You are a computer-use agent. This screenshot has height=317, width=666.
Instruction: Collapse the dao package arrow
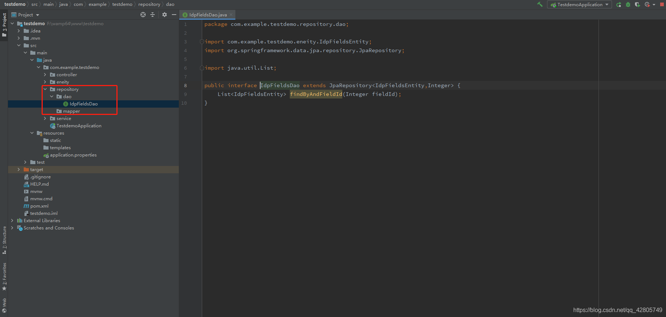(x=52, y=96)
